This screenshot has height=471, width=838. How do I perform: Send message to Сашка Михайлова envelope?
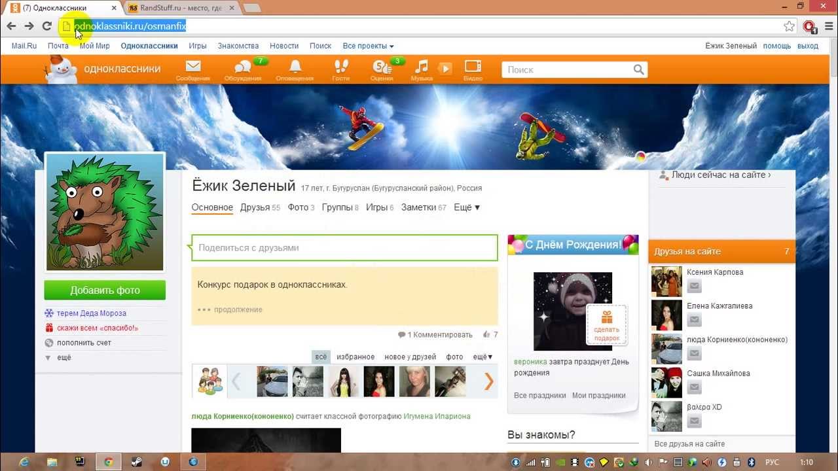click(x=694, y=387)
